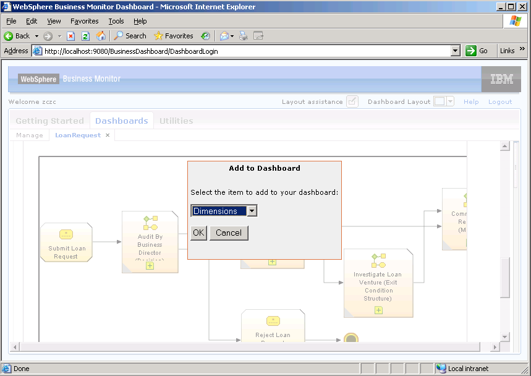This screenshot has height=376, width=531.
Task: Expand Investigate Loan Venture plus box
Action: point(378,310)
